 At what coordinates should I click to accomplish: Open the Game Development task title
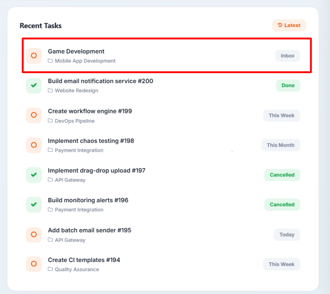(76, 51)
